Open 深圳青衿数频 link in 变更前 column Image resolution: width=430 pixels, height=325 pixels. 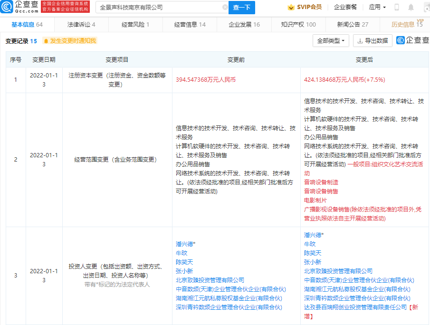[229, 307]
